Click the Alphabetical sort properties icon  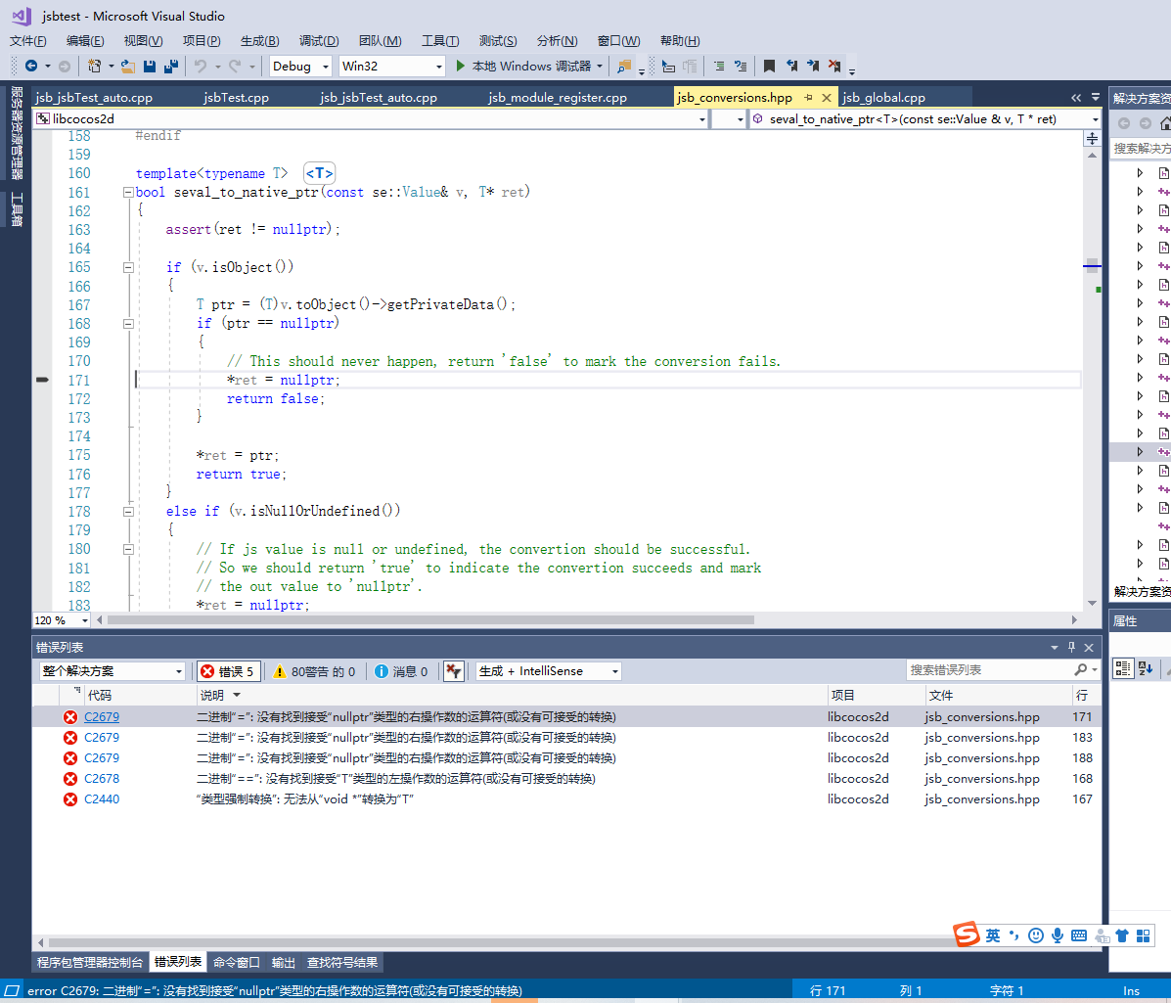tap(1146, 668)
